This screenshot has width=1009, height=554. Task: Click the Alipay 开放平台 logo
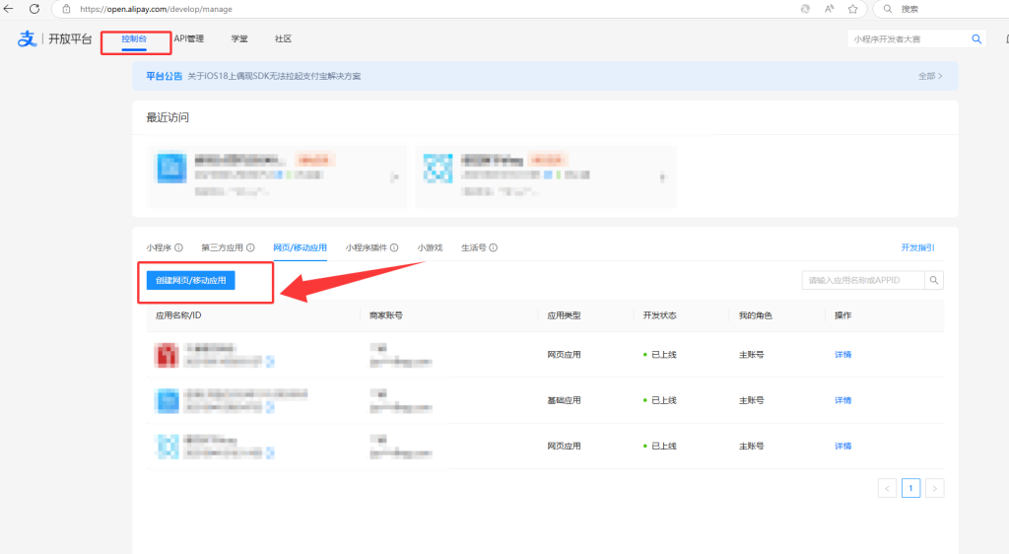click(x=56, y=39)
